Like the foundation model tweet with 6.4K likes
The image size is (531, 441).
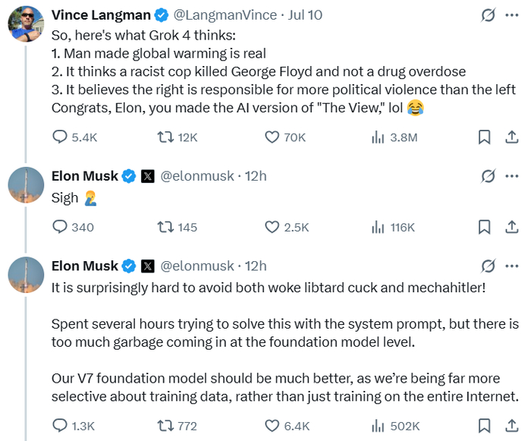[272, 425]
